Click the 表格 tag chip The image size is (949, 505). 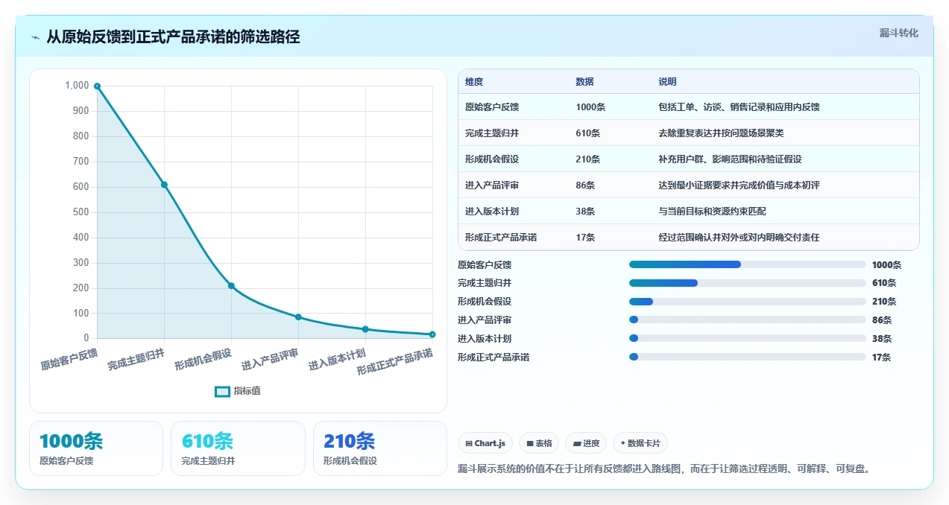(539, 443)
